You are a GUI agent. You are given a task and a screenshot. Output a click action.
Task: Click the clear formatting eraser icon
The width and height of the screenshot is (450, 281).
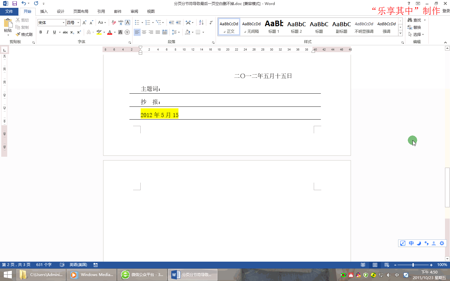(114, 22)
